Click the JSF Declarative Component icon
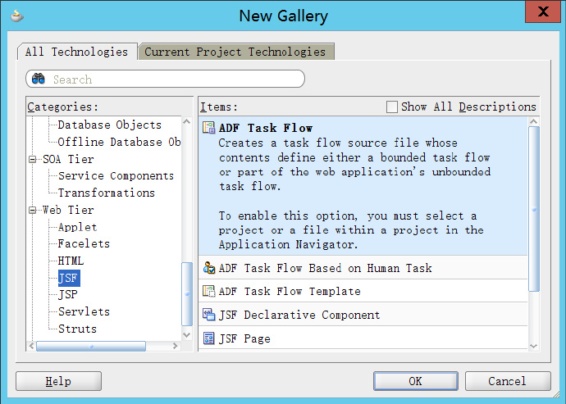The width and height of the screenshot is (566, 404). coord(208,315)
